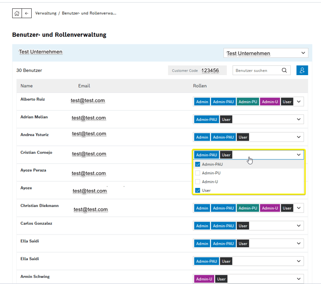Image resolution: width=321 pixels, height=284 pixels.
Task: Click the home icon in breadcrumb
Action: click(17, 14)
